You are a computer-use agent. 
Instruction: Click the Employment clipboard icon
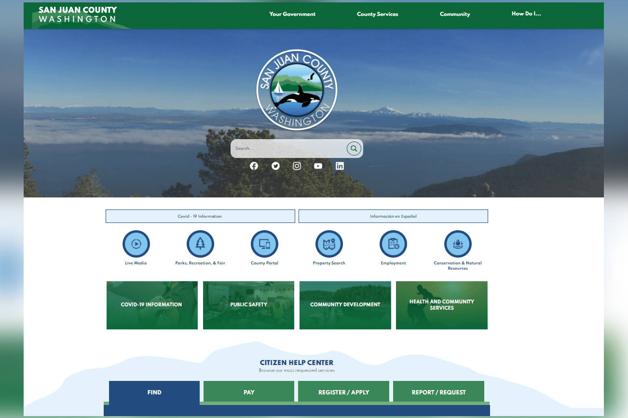[393, 244]
